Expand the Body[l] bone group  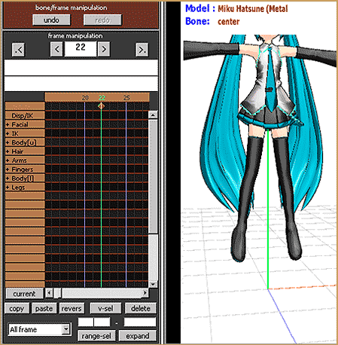[8, 179]
